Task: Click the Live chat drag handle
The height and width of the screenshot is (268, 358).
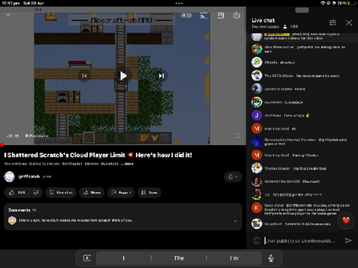Action: 302,10
